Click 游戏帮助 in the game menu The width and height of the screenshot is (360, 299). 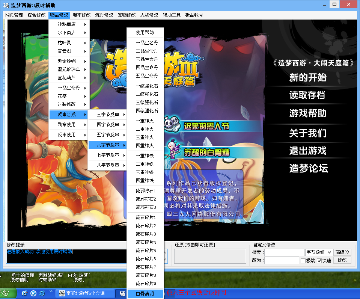308,113
